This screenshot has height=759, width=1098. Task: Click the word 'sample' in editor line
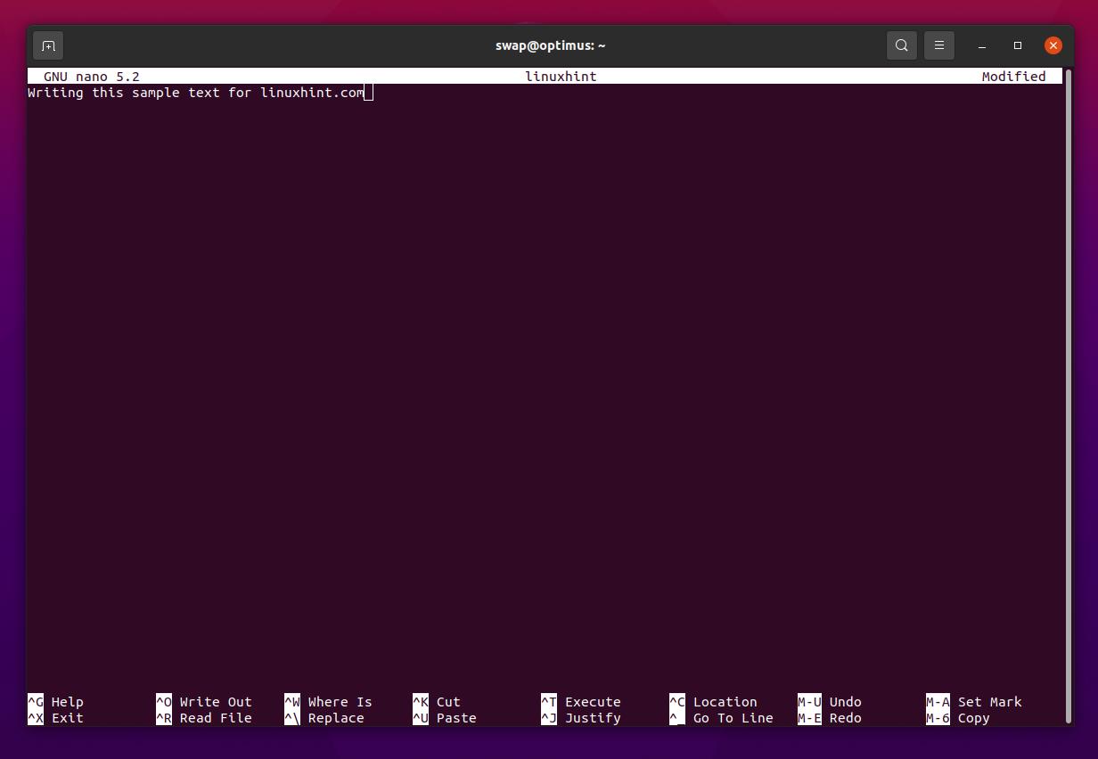click(x=156, y=93)
